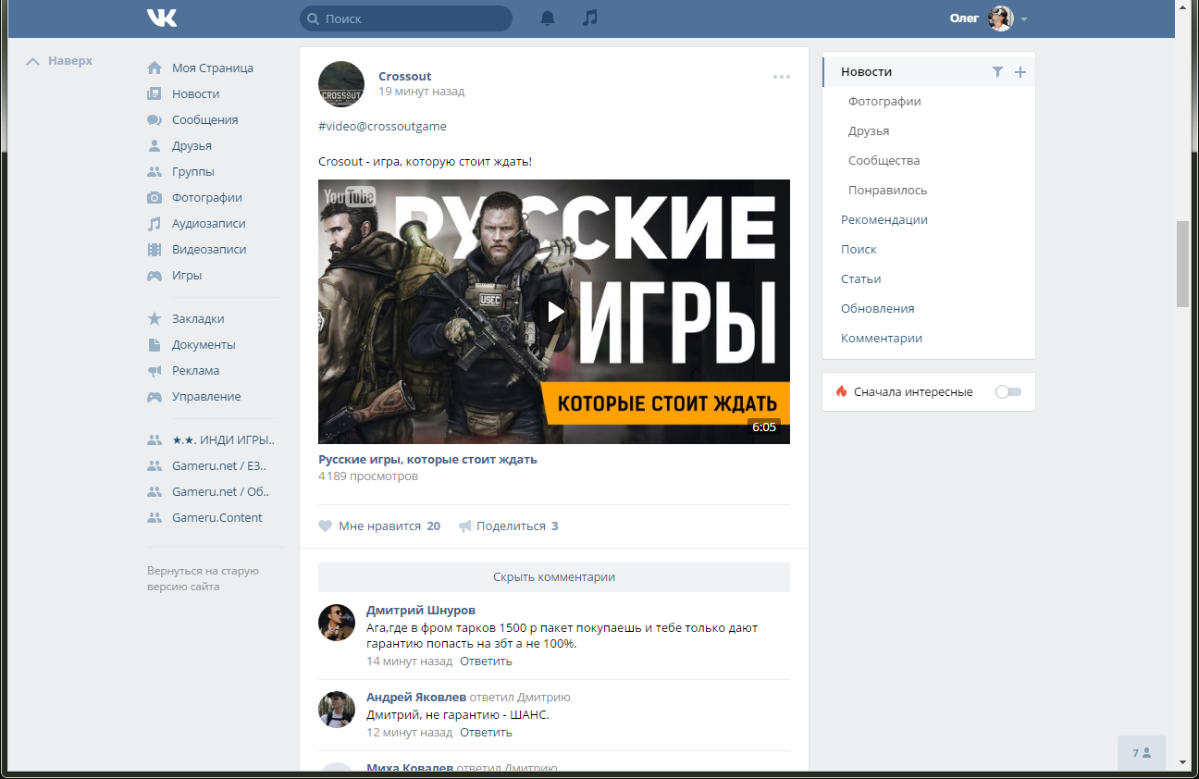Open Поиск in right panel
Image resolution: width=1199 pixels, height=779 pixels.
(x=859, y=249)
